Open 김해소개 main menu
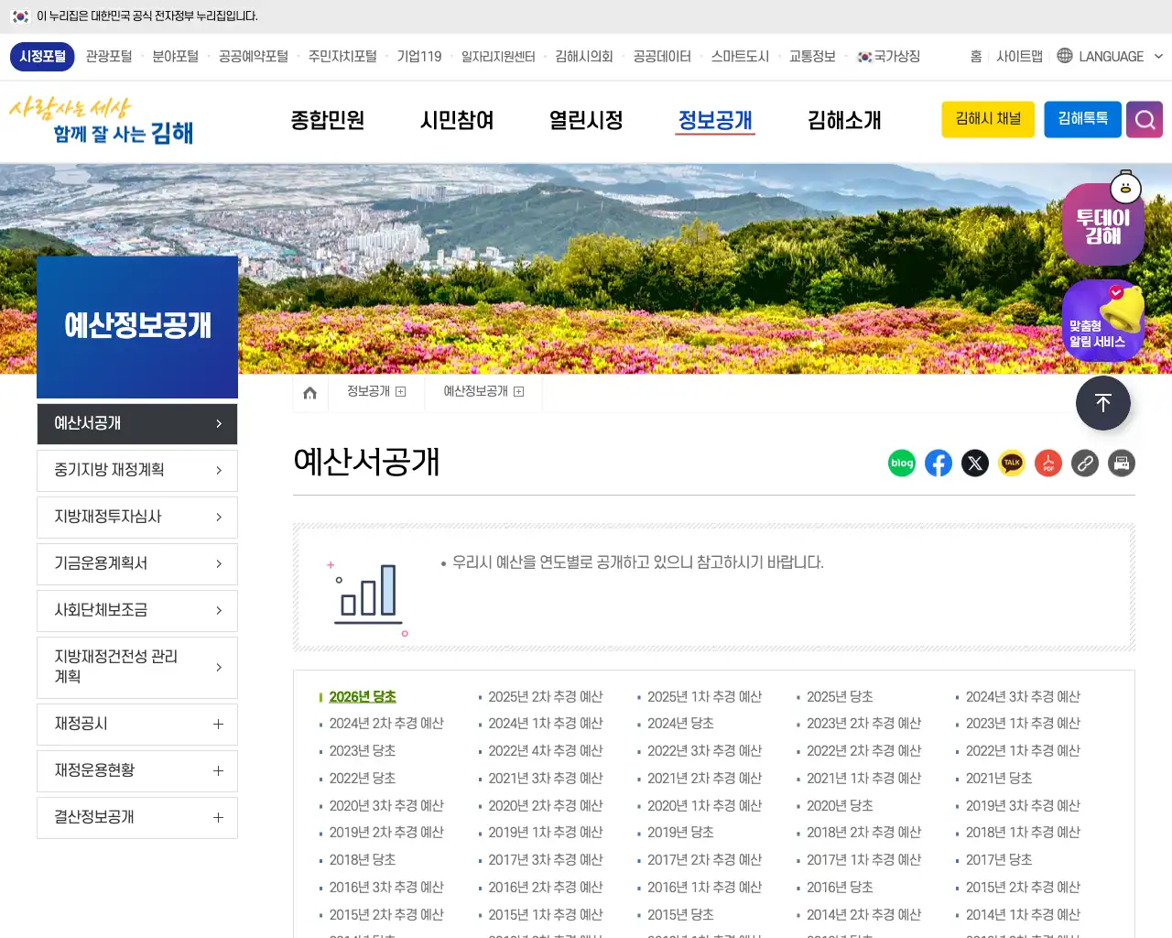 click(844, 120)
